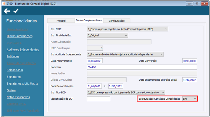Click the Data Arquivamento date field
The image size is (210, 117).
[x=95, y=61]
